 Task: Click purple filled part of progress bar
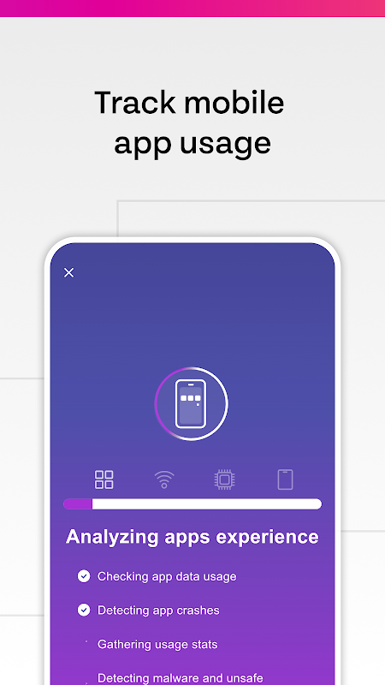point(78,503)
